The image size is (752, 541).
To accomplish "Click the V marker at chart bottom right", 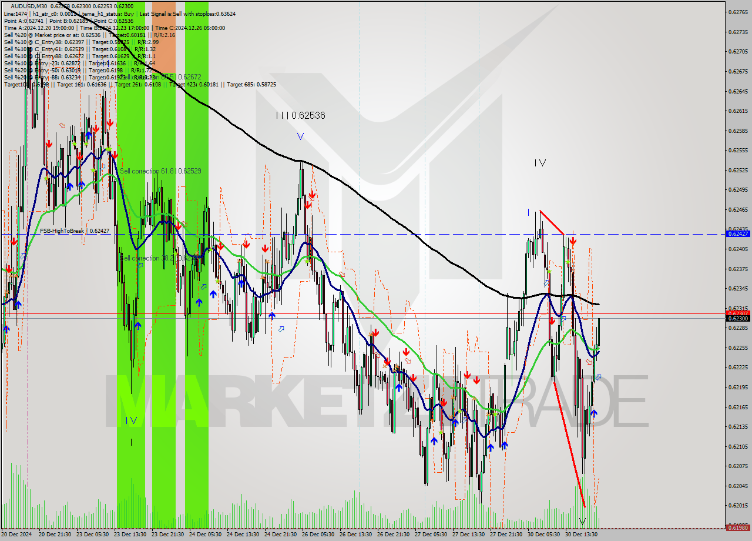I will (x=582, y=522).
